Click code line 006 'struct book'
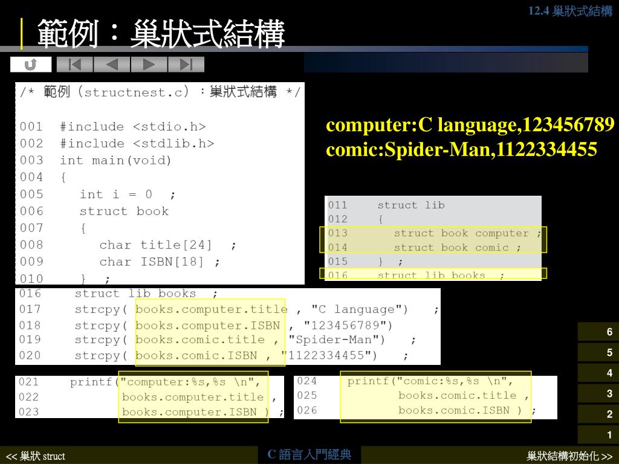This screenshot has width=619, height=464. coord(124,211)
